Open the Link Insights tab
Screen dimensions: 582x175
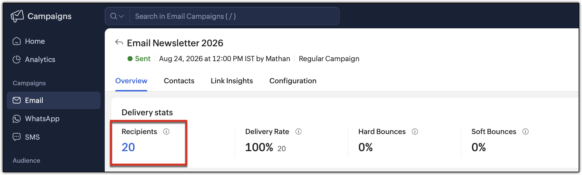coord(232,81)
